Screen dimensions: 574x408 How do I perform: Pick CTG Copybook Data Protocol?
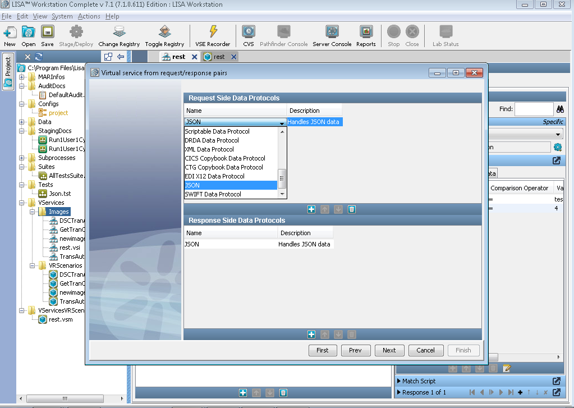pyautogui.click(x=231, y=167)
